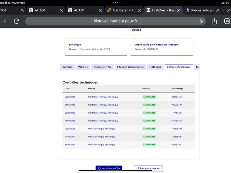Click the Services Publics logo
Viewport: 231px width, 173px height.
pyautogui.click(x=137, y=30)
